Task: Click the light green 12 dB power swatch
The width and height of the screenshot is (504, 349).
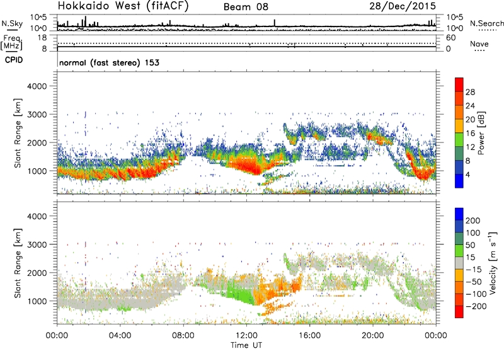Action: [x=459, y=139]
